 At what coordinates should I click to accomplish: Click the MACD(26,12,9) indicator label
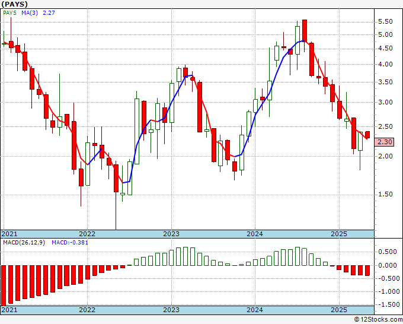(x=24, y=243)
